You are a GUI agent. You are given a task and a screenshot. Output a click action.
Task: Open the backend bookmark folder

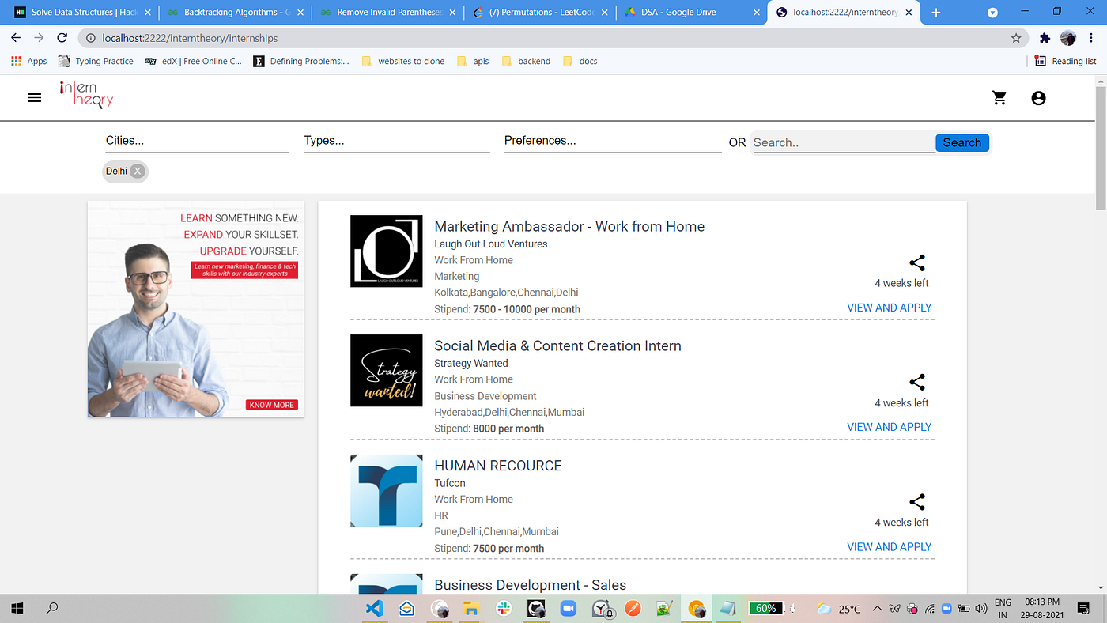(x=526, y=61)
